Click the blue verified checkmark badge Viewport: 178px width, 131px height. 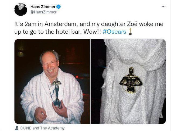tap(59, 7)
